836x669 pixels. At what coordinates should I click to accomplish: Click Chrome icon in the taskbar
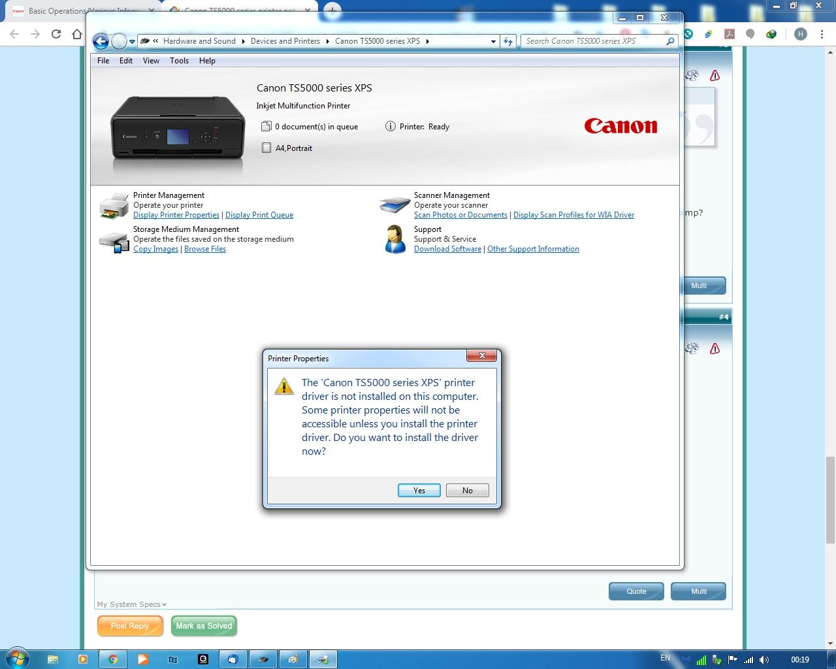[113, 659]
